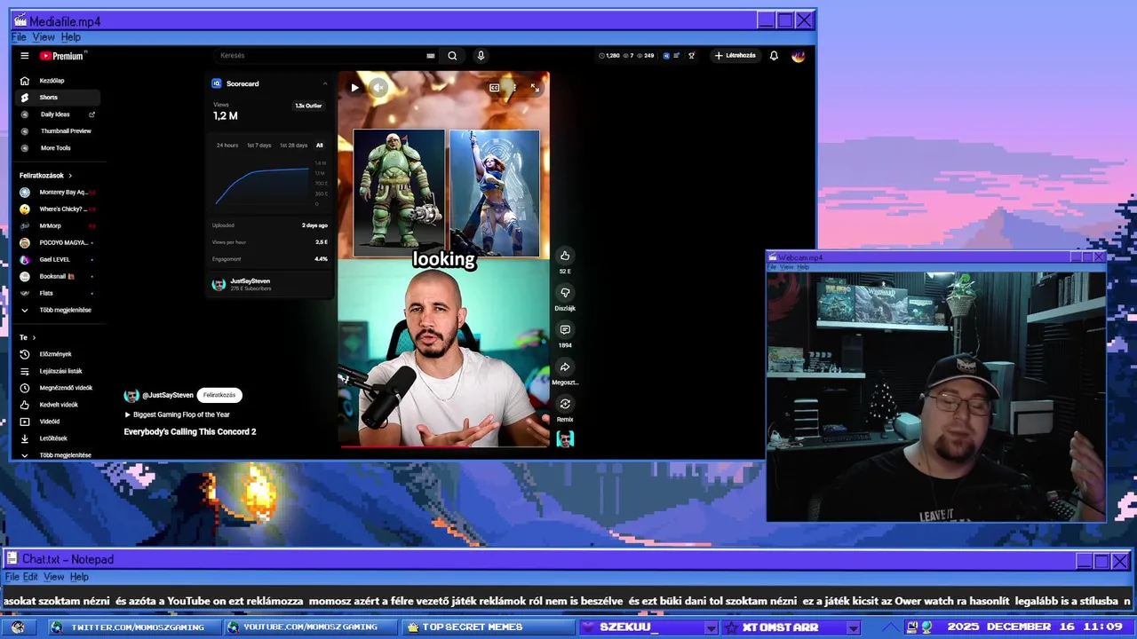Select the All scorecard tab
This screenshot has height=639, width=1137.
320,146
